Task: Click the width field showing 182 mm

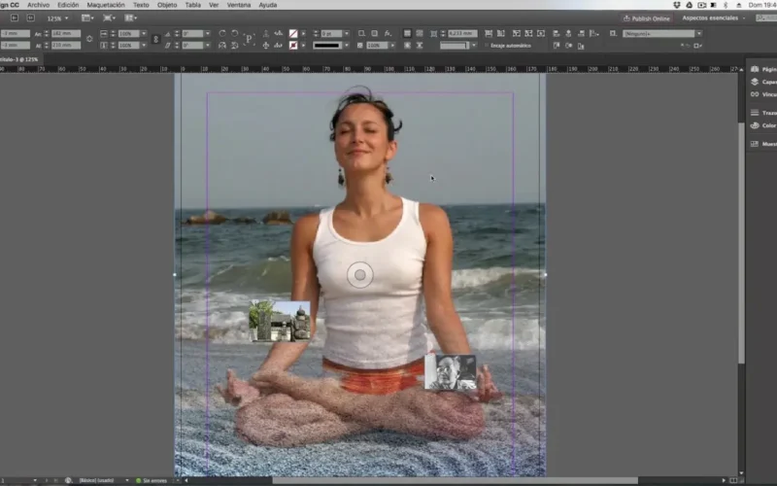Action: (x=65, y=34)
